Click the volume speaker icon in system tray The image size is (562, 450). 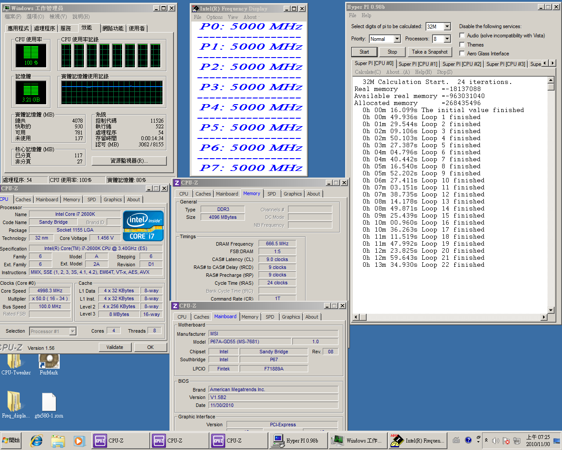[x=496, y=440]
